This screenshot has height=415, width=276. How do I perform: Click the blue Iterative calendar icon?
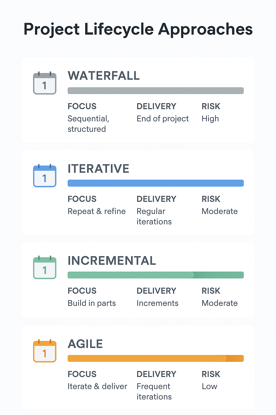pos(45,176)
